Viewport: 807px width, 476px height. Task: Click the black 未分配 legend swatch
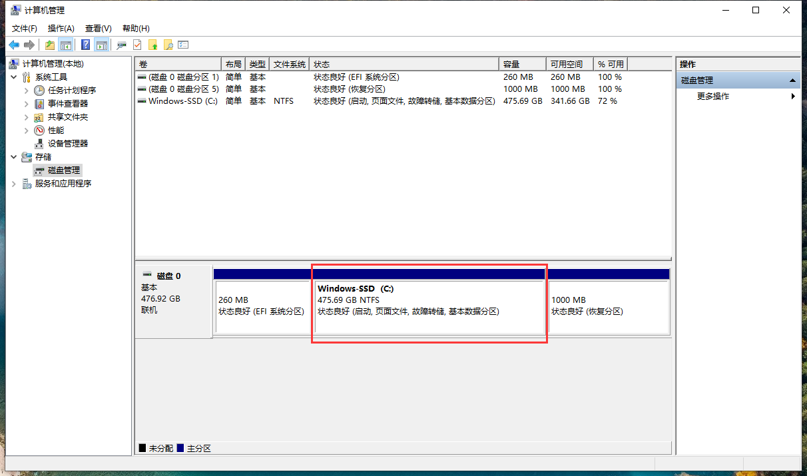[x=142, y=449]
